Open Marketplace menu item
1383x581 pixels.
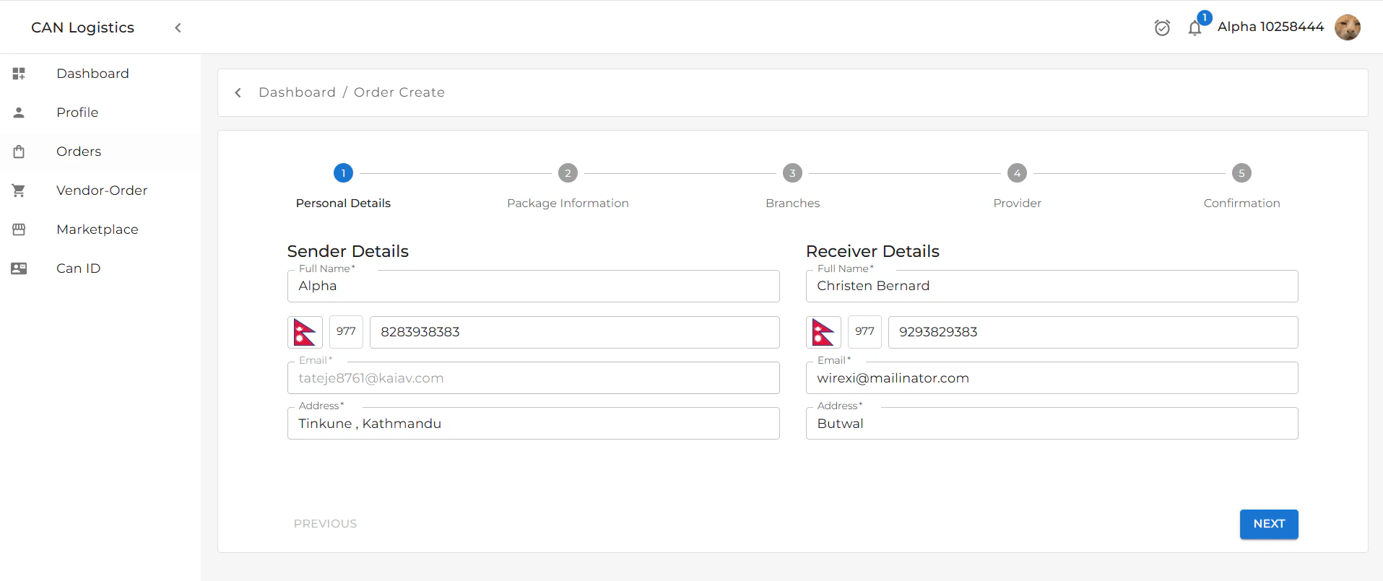point(100,230)
